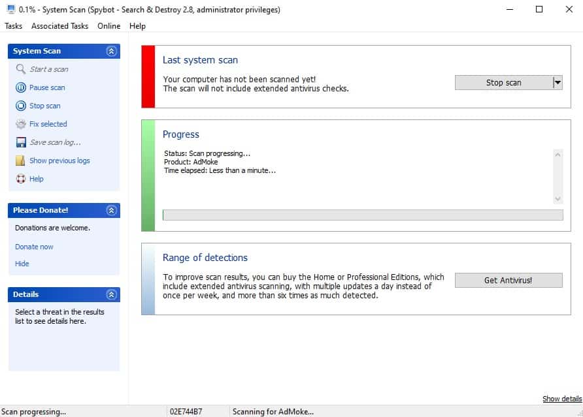Click the Show previous logs folder icon
This screenshot has width=583, height=417.
click(20, 161)
